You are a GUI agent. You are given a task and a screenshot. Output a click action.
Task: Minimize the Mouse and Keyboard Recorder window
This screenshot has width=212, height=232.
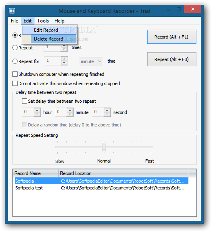[169, 10]
